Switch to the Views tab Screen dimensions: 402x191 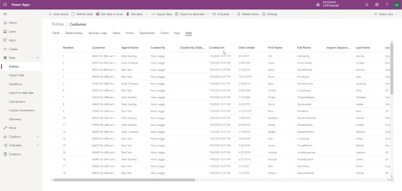116,33
